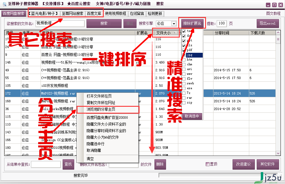This screenshot has width=285, height=184.
Task: Maximize the search tool window
Action: point(274,5)
